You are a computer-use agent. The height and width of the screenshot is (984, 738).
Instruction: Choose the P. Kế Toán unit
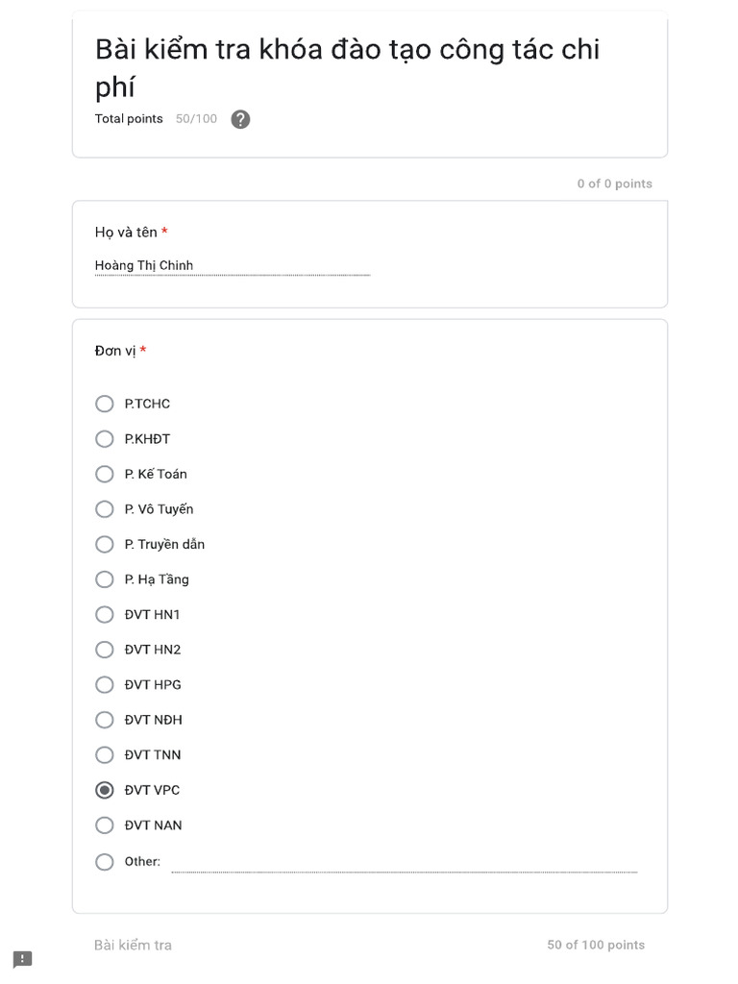click(x=105, y=474)
